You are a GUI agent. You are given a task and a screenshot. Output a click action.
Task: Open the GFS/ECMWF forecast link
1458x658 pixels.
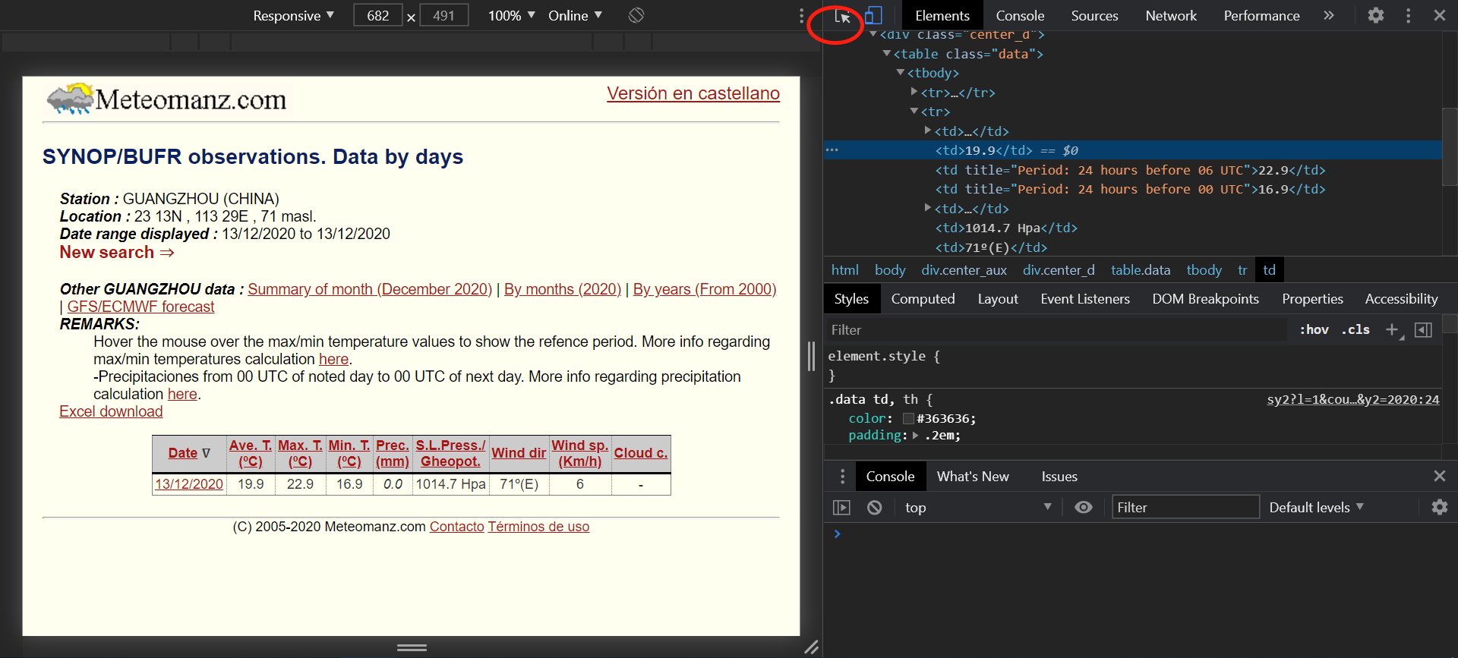point(140,307)
